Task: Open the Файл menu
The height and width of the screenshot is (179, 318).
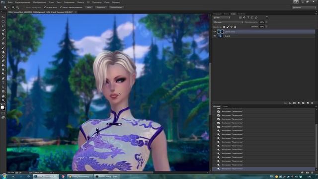Action: pos(10,2)
